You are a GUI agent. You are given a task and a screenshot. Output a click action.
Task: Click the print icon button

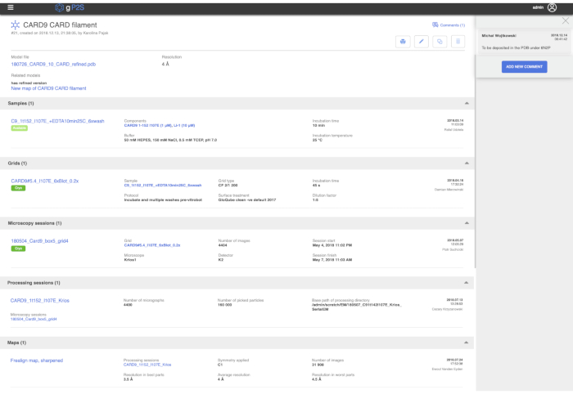(x=403, y=41)
